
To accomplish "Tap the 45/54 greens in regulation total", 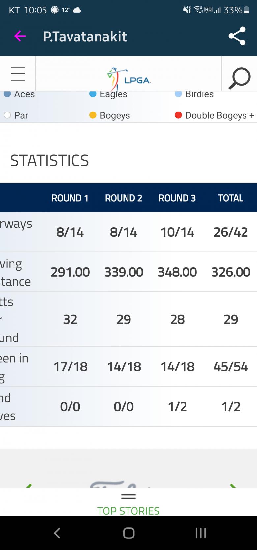I will (x=231, y=366).
